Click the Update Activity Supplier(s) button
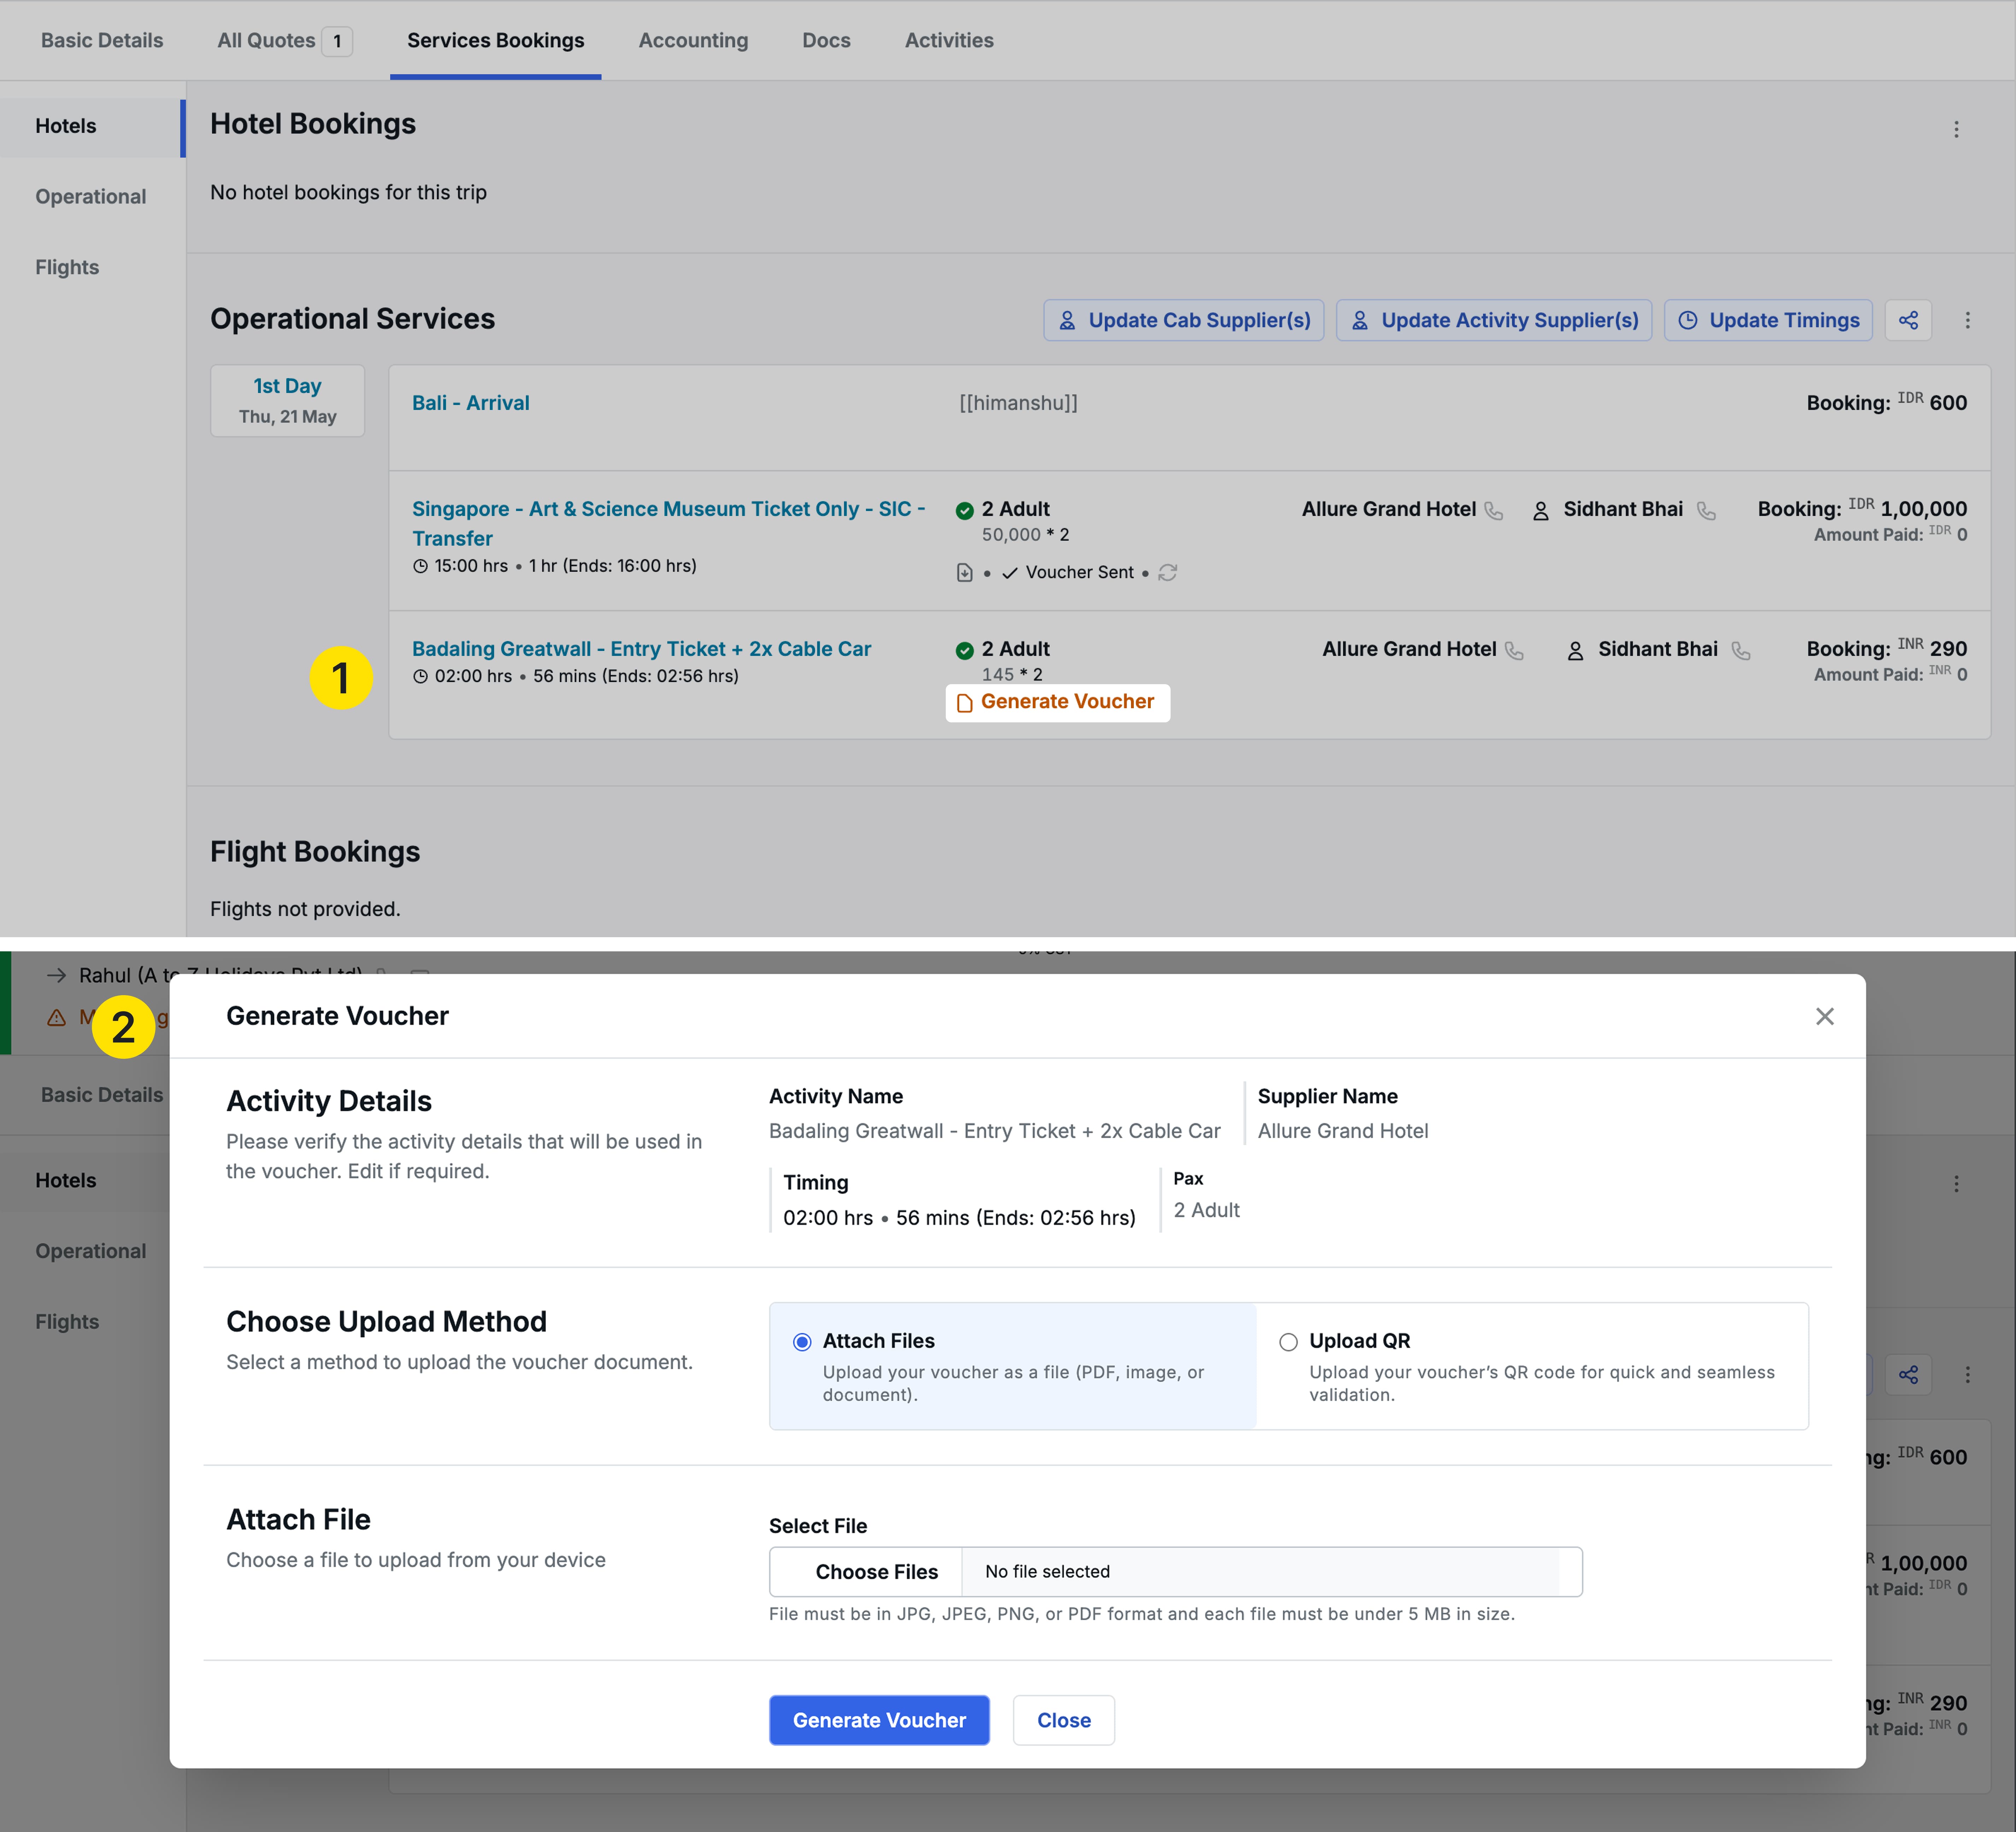The height and width of the screenshot is (1832, 2016). (x=1494, y=320)
